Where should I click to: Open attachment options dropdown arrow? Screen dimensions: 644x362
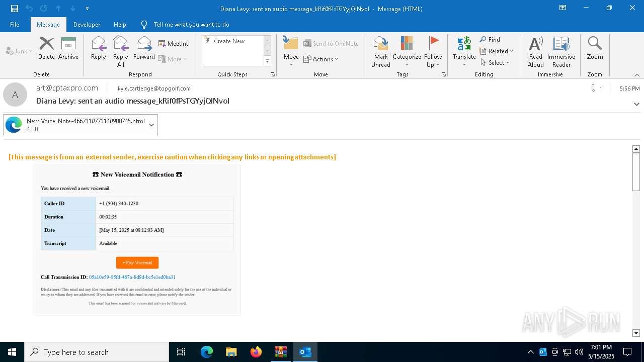[x=151, y=125]
